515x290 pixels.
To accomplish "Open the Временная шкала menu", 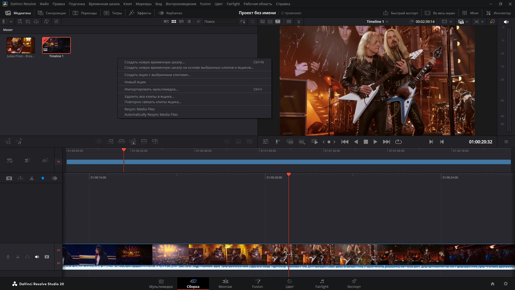I will [x=104, y=4].
